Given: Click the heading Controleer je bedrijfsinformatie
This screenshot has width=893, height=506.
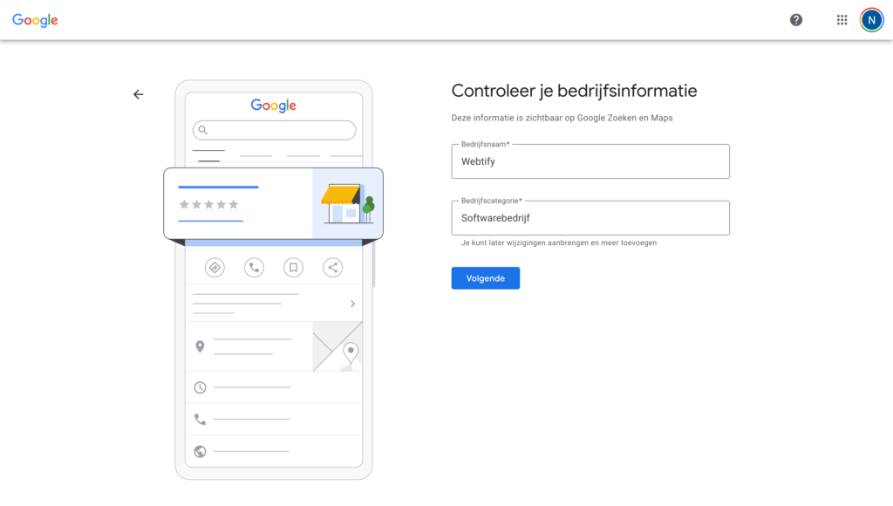Looking at the screenshot, I should [x=574, y=92].
